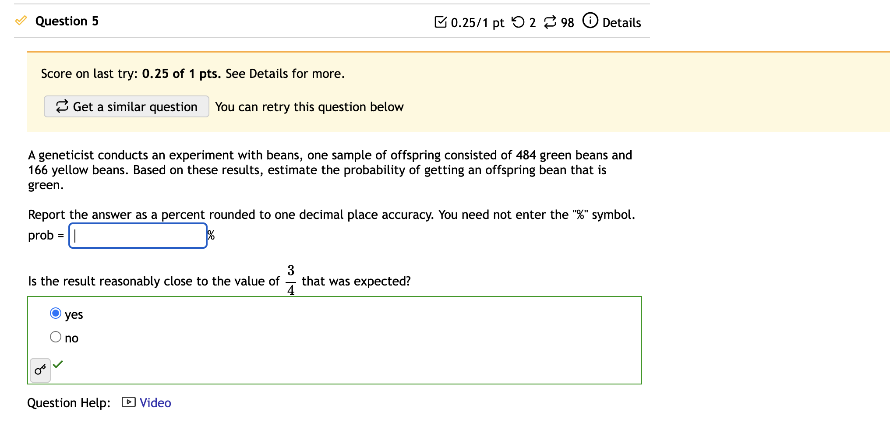Open Question Help section
This screenshot has width=890, height=423.
[x=68, y=402]
